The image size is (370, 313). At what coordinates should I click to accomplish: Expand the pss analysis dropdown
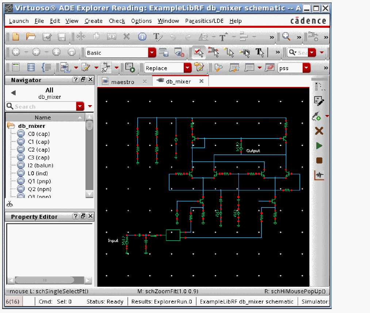point(306,68)
